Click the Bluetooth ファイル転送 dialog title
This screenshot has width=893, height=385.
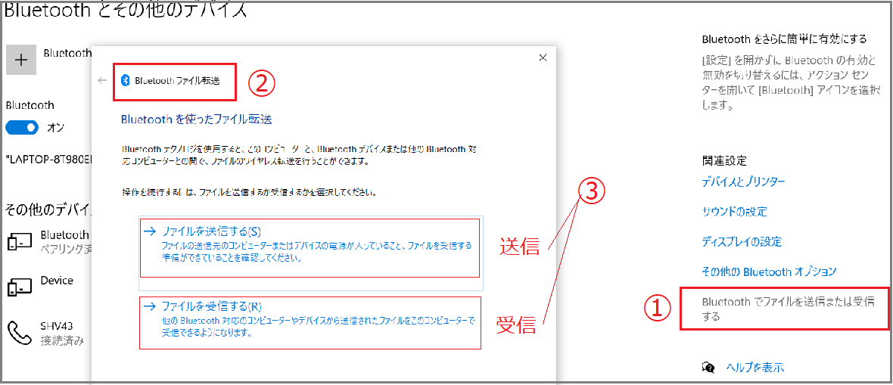tap(177, 81)
